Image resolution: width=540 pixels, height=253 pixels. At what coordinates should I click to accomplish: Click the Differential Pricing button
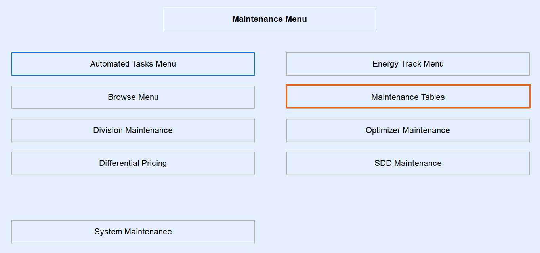[133, 163]
